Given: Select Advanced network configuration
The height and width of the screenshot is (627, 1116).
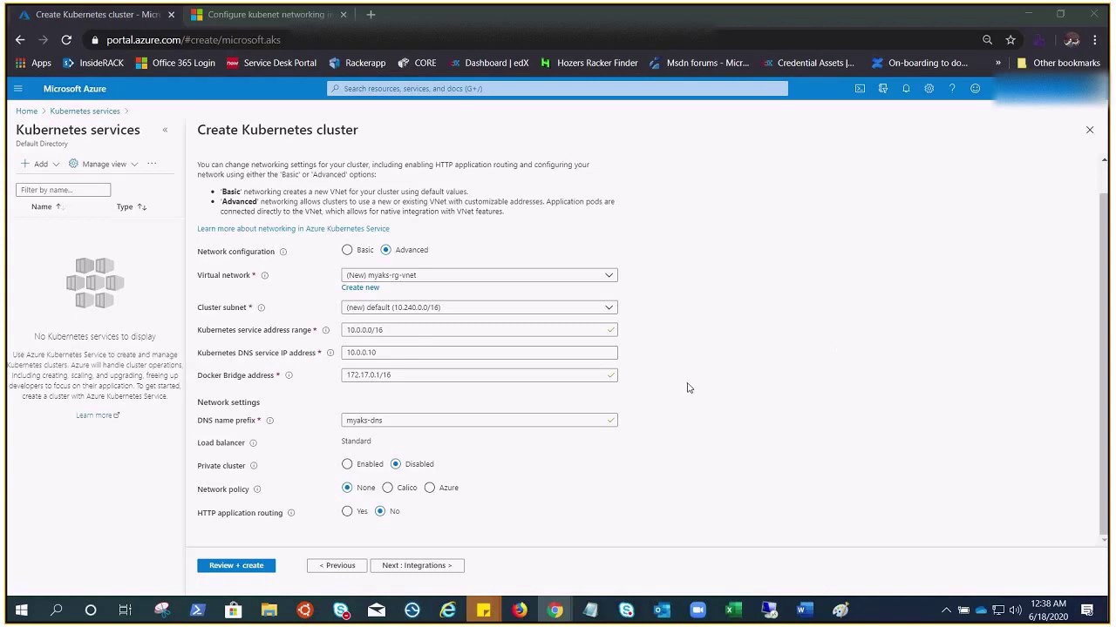Looking at the screenshot, I should point(385,250).
